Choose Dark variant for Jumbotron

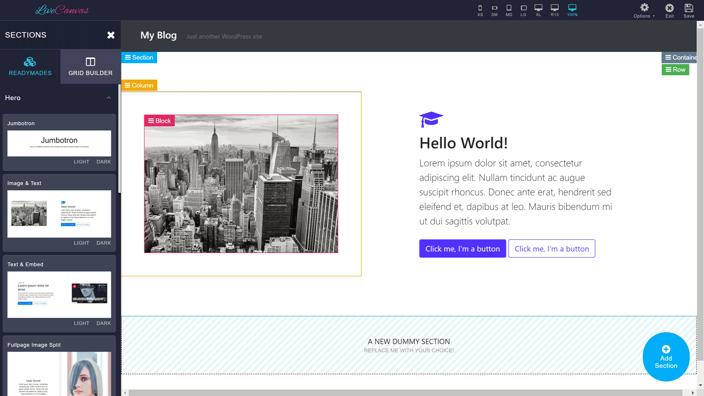[x=104, y=162]
